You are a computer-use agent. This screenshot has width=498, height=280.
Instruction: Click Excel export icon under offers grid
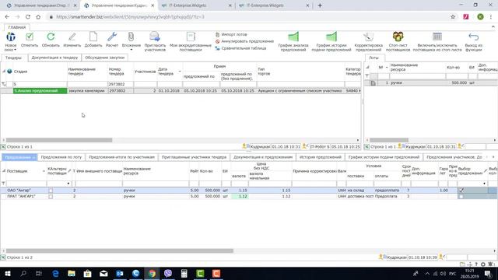pos(3,257)
